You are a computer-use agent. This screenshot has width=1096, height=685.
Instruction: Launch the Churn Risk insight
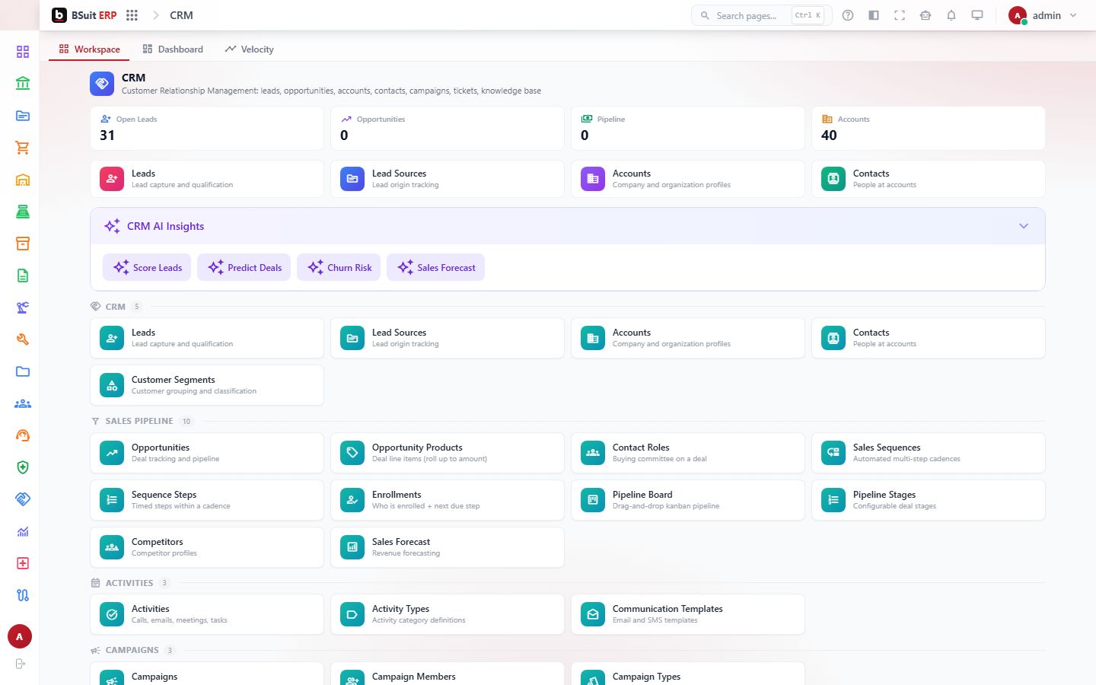coord(339,267)
